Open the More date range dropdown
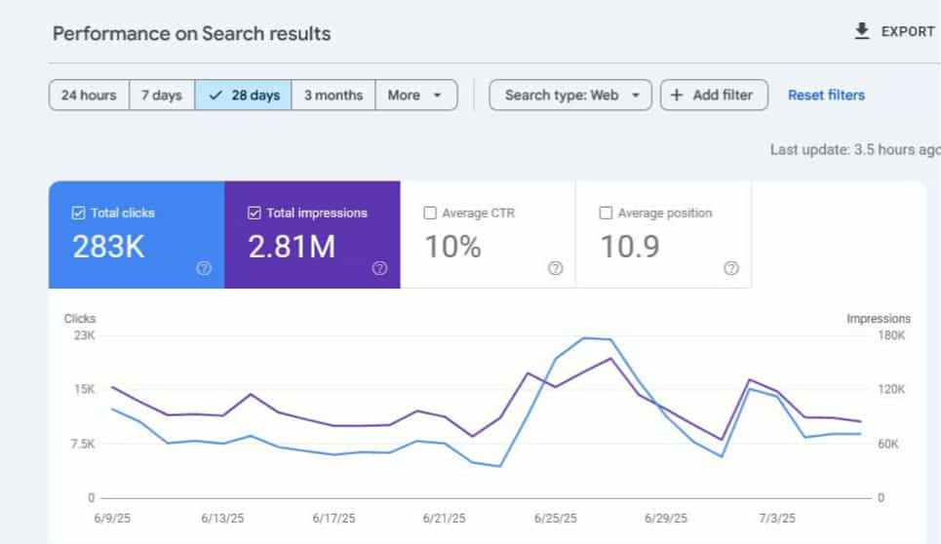This screenshot has width=941, height=544. (415, 96)
